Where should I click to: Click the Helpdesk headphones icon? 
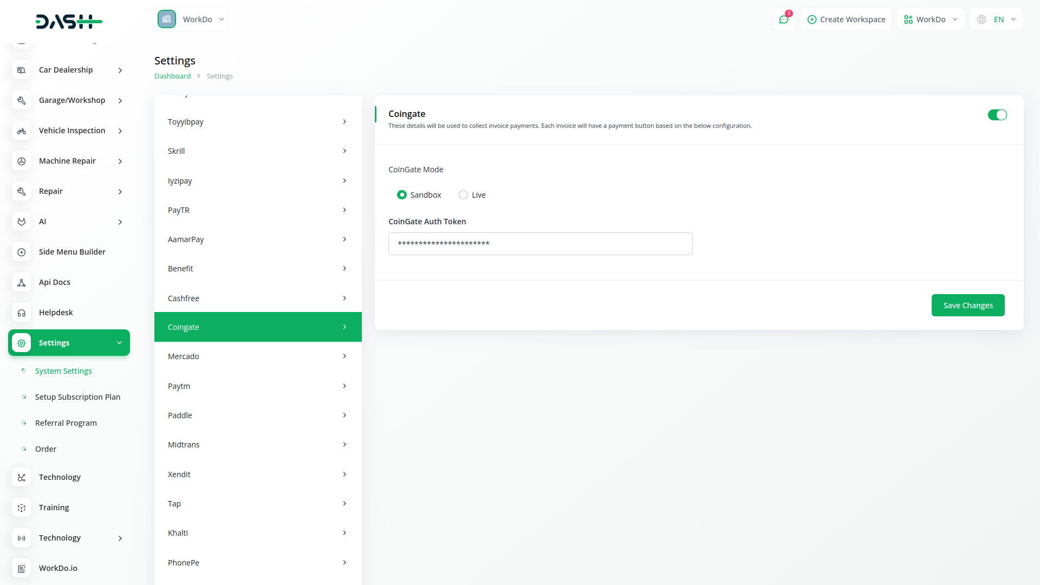[21, 313]
